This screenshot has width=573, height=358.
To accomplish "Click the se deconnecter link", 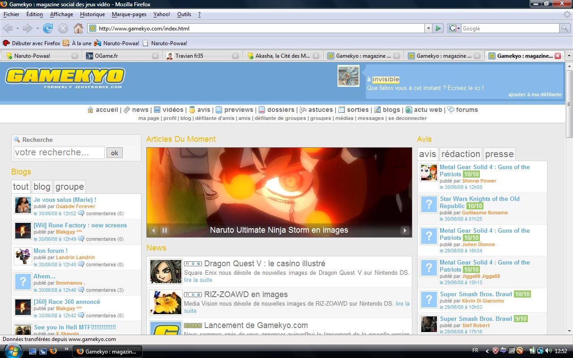I will tap(407, 118).
